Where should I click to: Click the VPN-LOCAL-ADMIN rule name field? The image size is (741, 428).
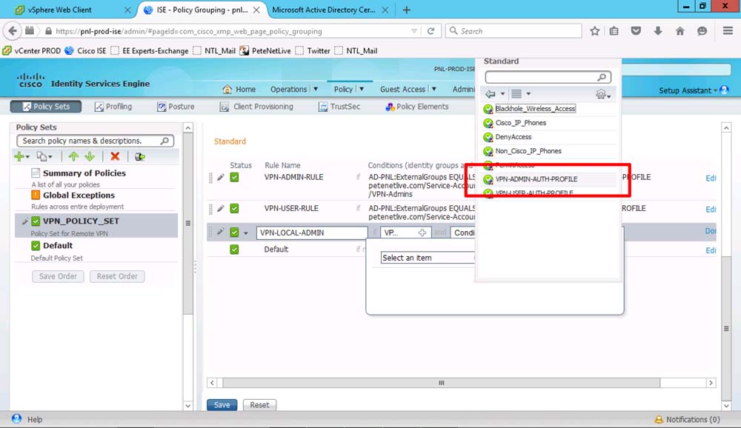pos(312,233)
